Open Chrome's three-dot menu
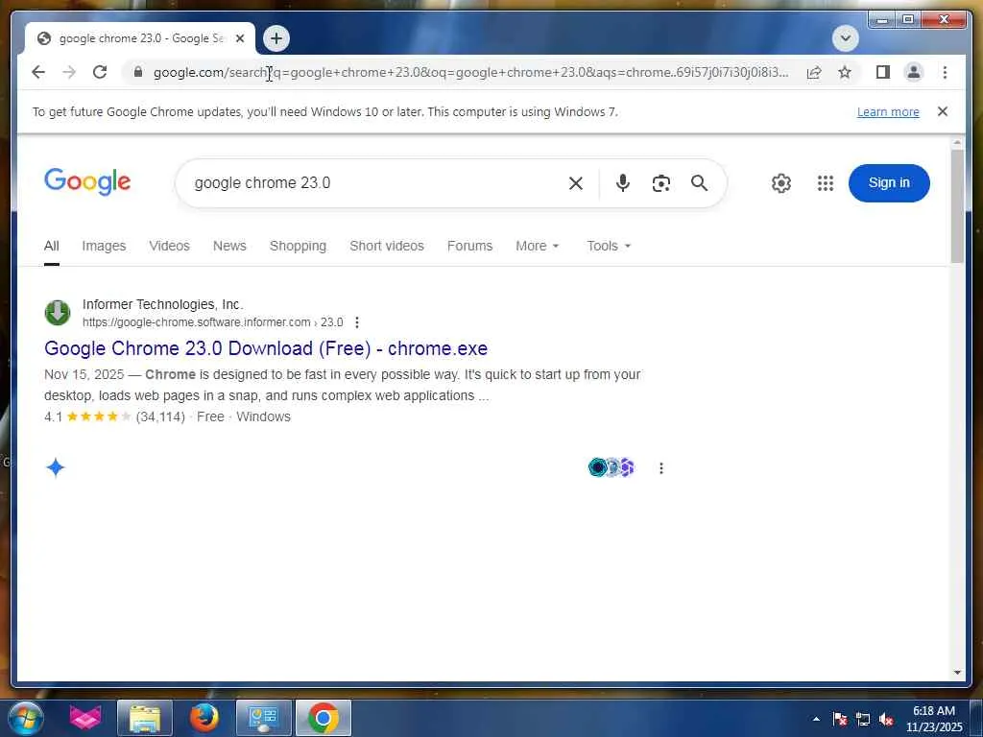The height and width of the screenshot is (737, 983). pos(945,72)
